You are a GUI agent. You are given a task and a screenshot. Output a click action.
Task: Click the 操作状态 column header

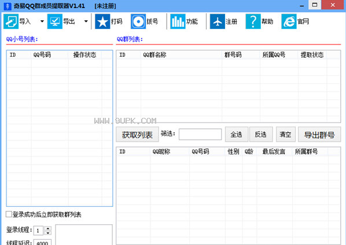(x=85, y=55)
